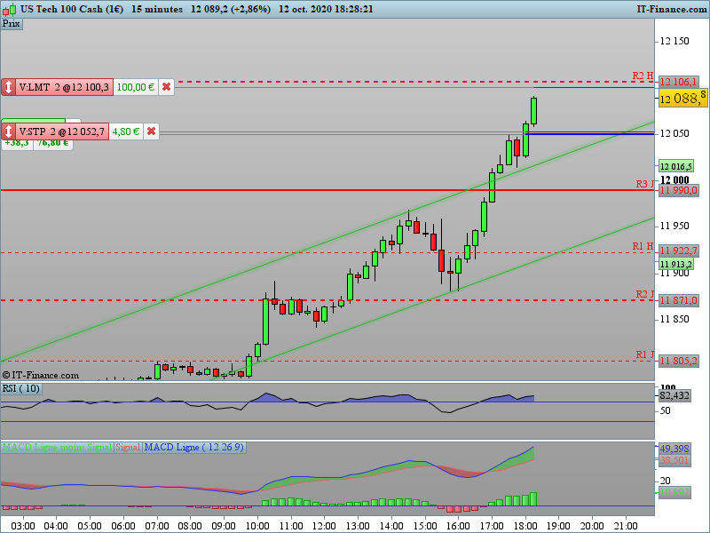The height and width of the screenshot is (533, 710).
Task: Cancel the LMT order with red X
Action: 166,87
